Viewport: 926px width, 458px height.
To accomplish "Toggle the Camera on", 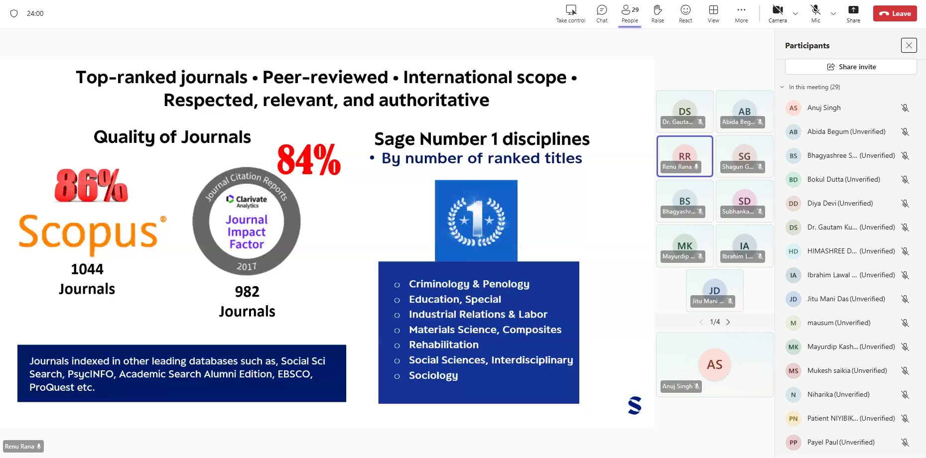I will pos(777,13).
